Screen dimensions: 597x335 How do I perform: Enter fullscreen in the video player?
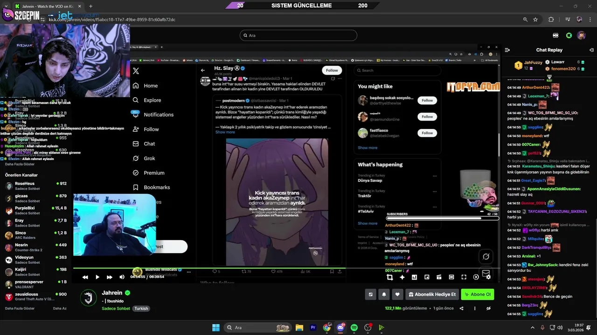pos(464,277)
